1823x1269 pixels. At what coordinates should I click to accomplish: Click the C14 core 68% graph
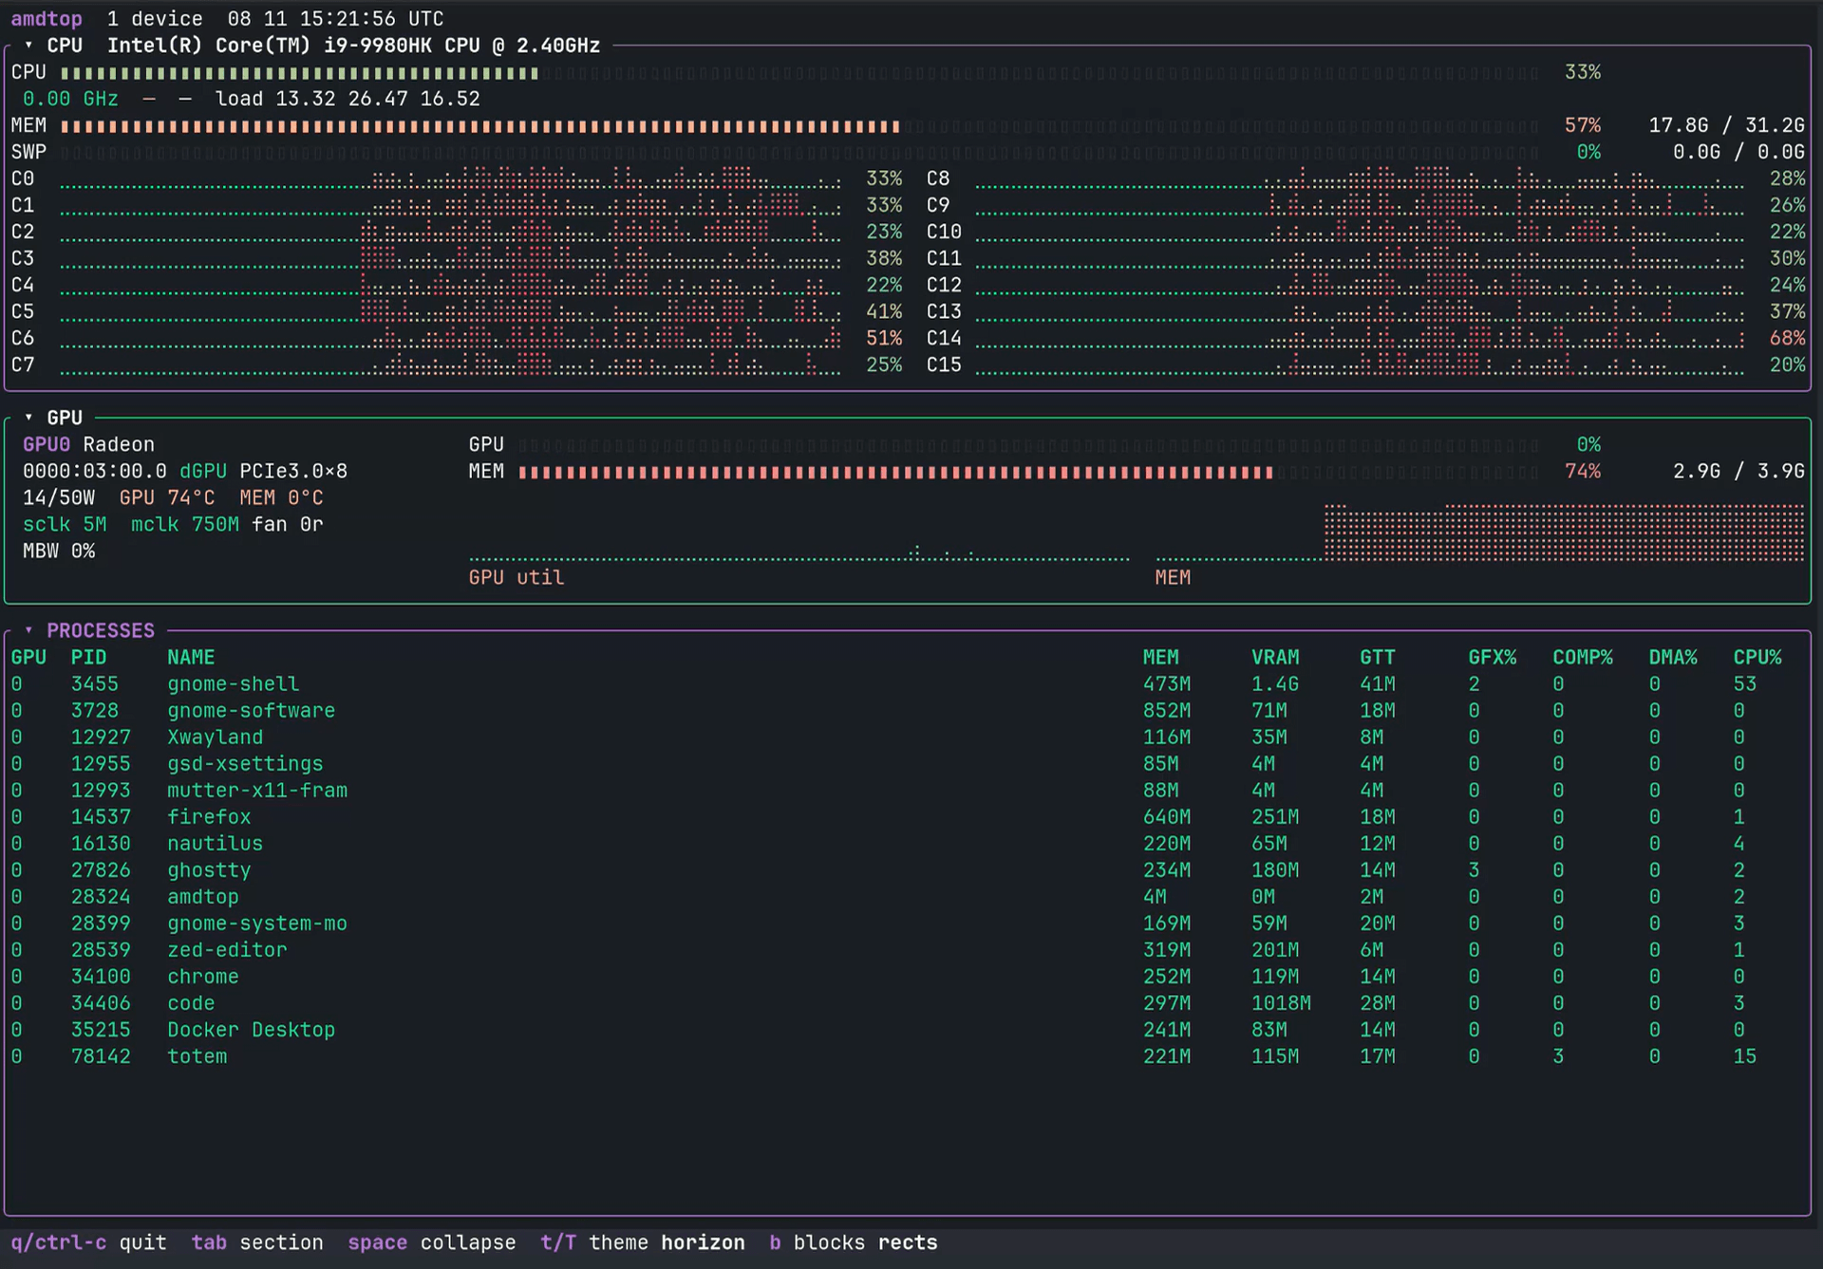click(1360, 338)
